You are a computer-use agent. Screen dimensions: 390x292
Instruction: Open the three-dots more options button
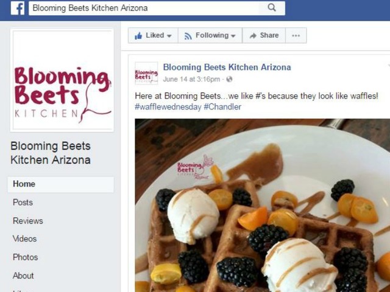(x=296, y=35)
